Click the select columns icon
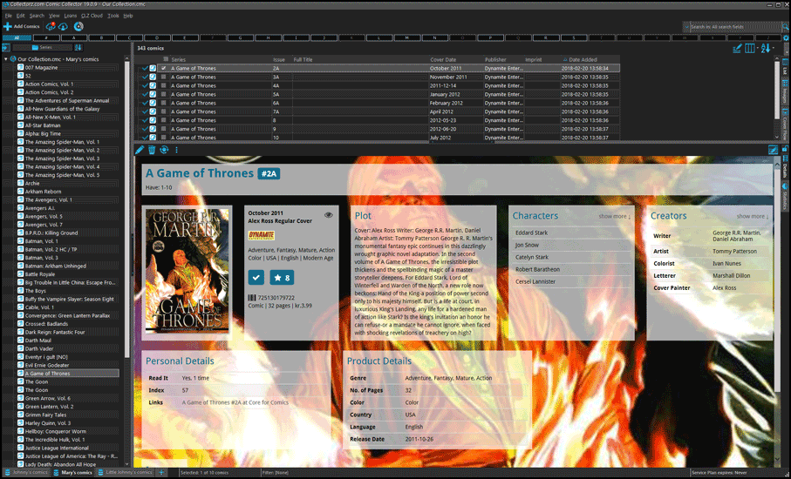The image size is (791, 479). click(750, 49)
